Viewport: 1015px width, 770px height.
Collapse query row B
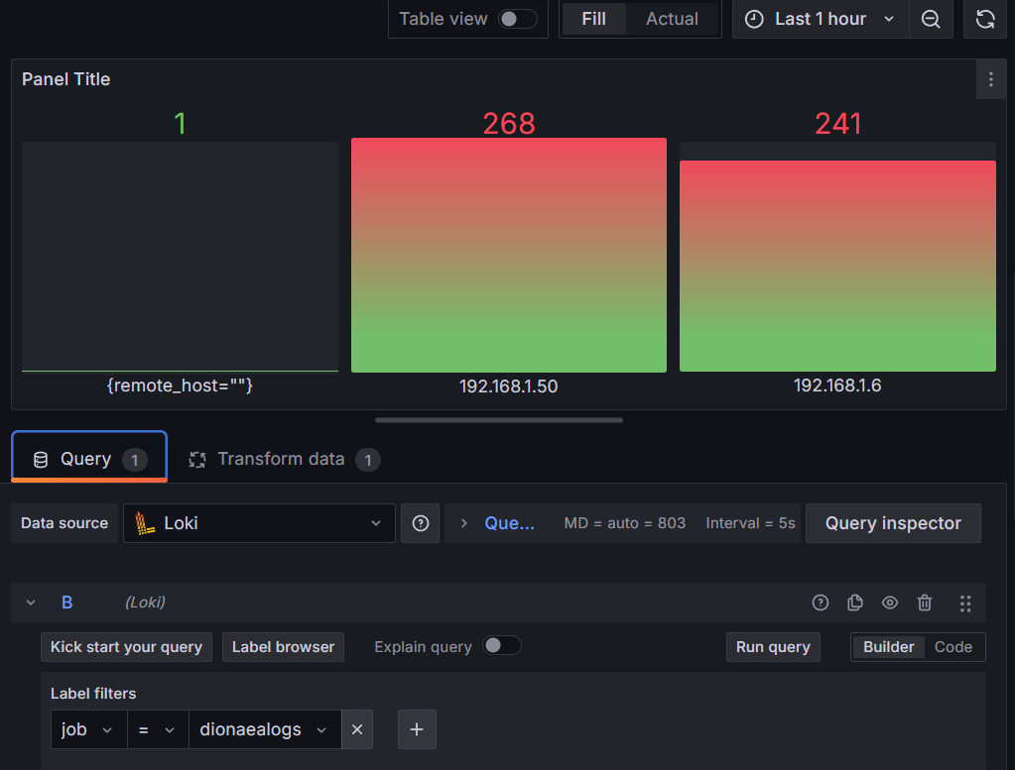(31, 603)
